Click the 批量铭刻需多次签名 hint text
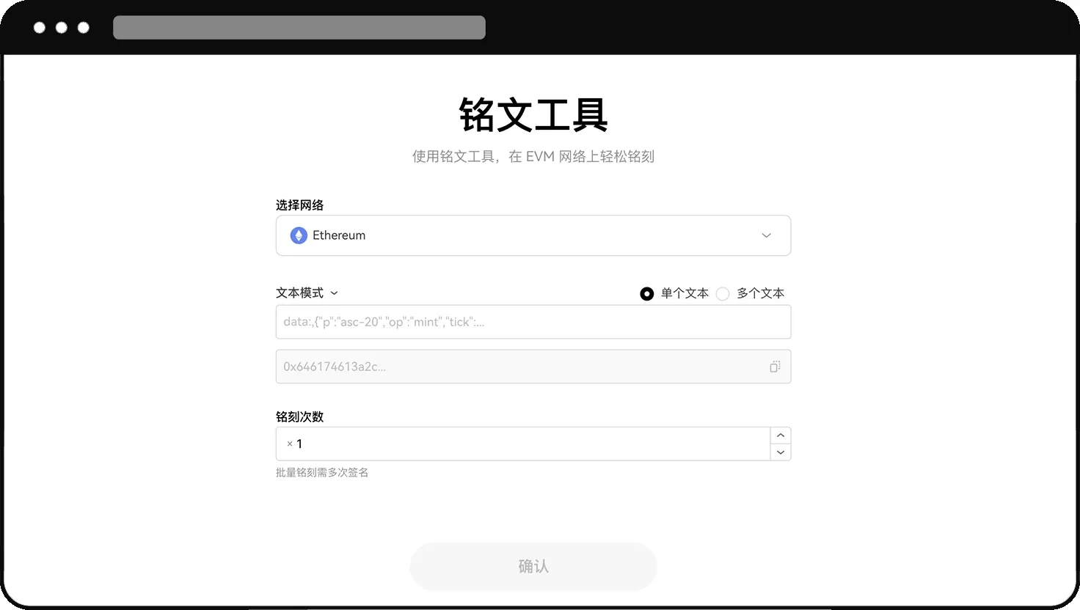This screenshot has height=610, width=1080. click(321, 473)
